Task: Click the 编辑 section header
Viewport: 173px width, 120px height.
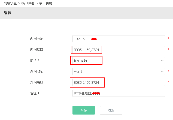Action: pos(8,13)
